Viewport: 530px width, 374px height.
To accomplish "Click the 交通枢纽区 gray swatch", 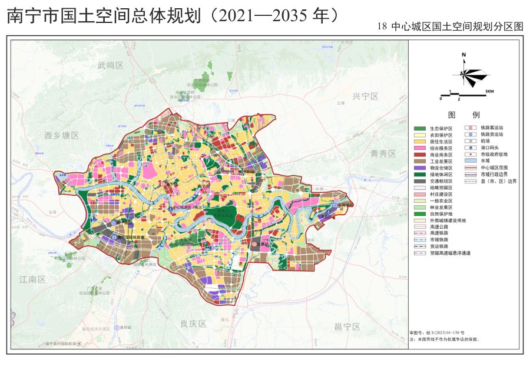I will click(x=420, y=181).
